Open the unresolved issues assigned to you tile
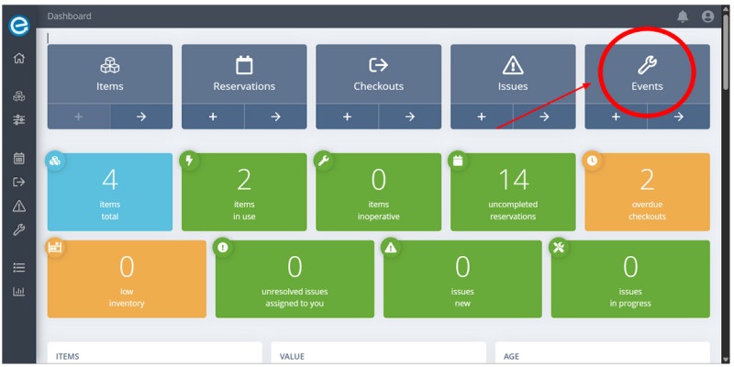 295,279
